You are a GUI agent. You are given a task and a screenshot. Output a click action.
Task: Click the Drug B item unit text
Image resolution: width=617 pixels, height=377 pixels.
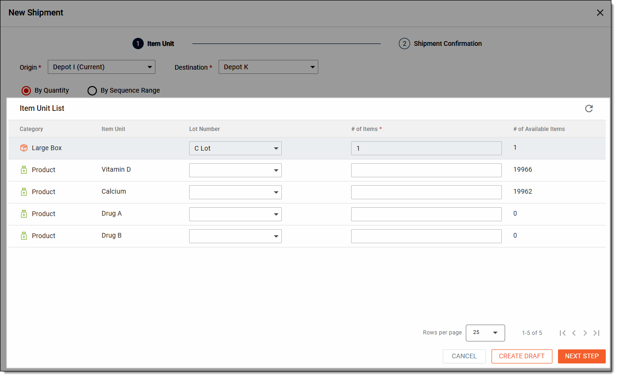111,235
